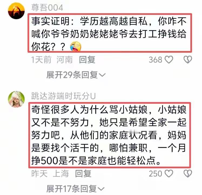Tap the crying laughing emoji
Viewport: 202px width, 195px height.
pos(76,46)
